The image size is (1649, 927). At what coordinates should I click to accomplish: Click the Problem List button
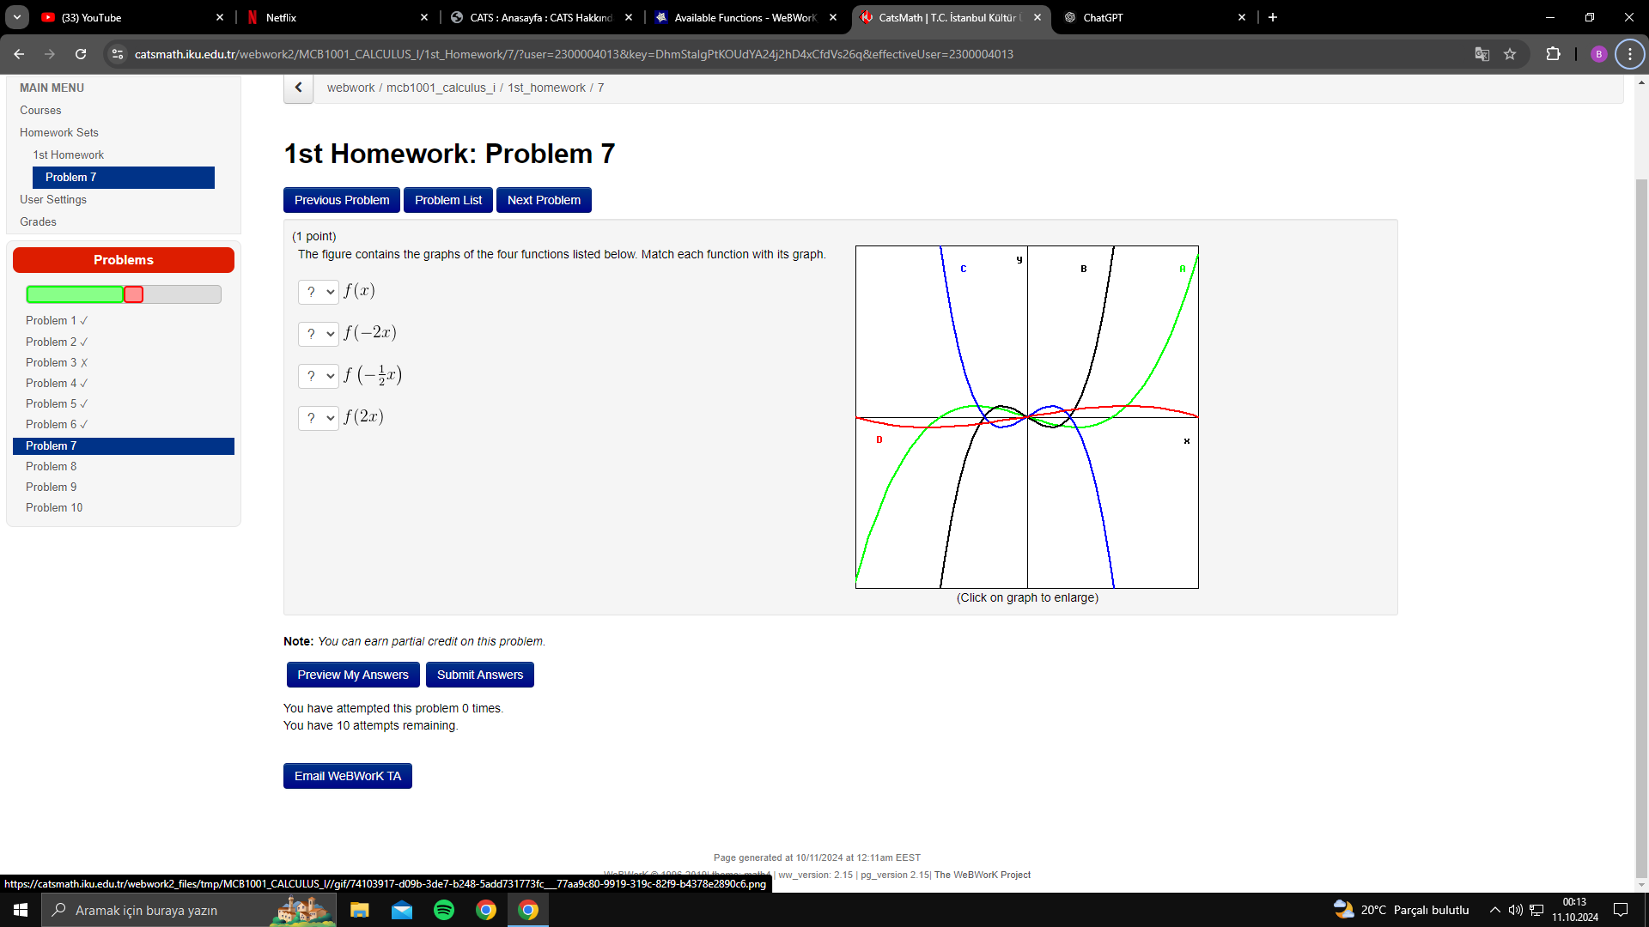[x=448, y=200]
